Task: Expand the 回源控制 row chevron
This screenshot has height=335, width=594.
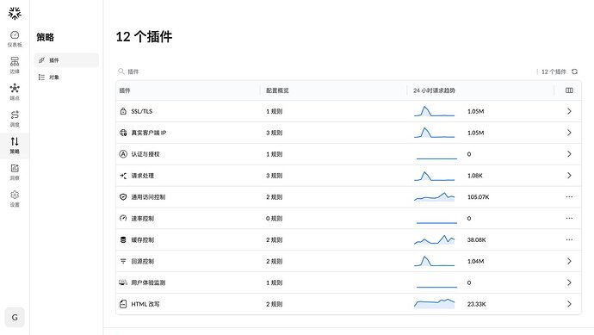Action: 569,261
